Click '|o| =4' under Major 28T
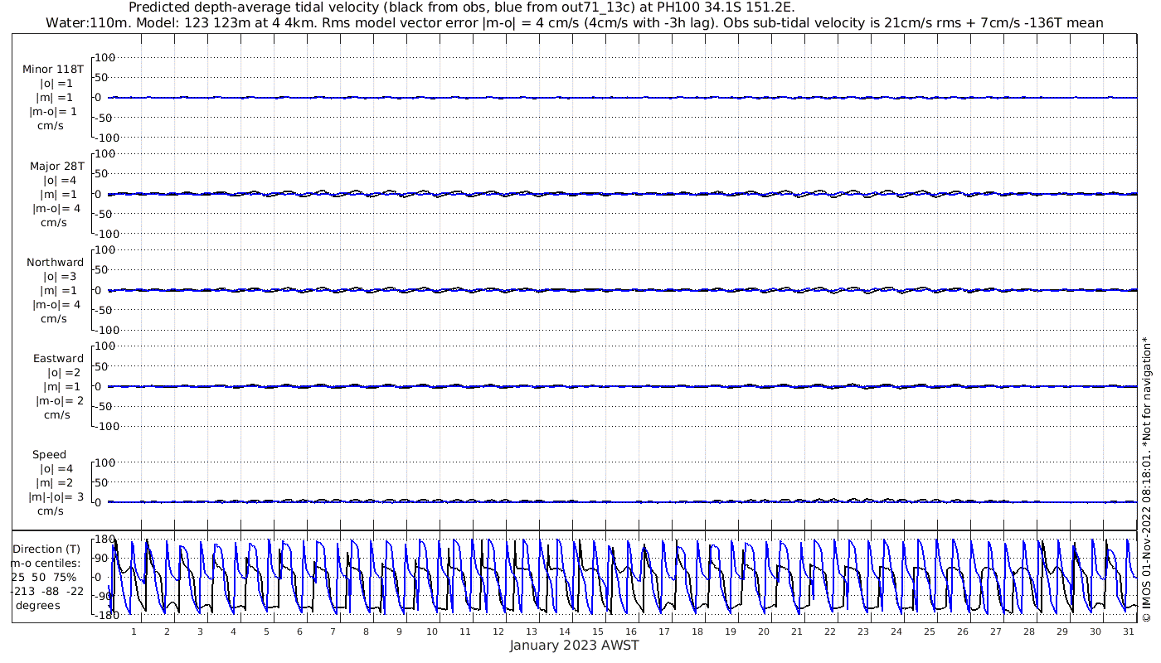The image size is (1161, 663). pyautogui.click(x=58, y=180)
